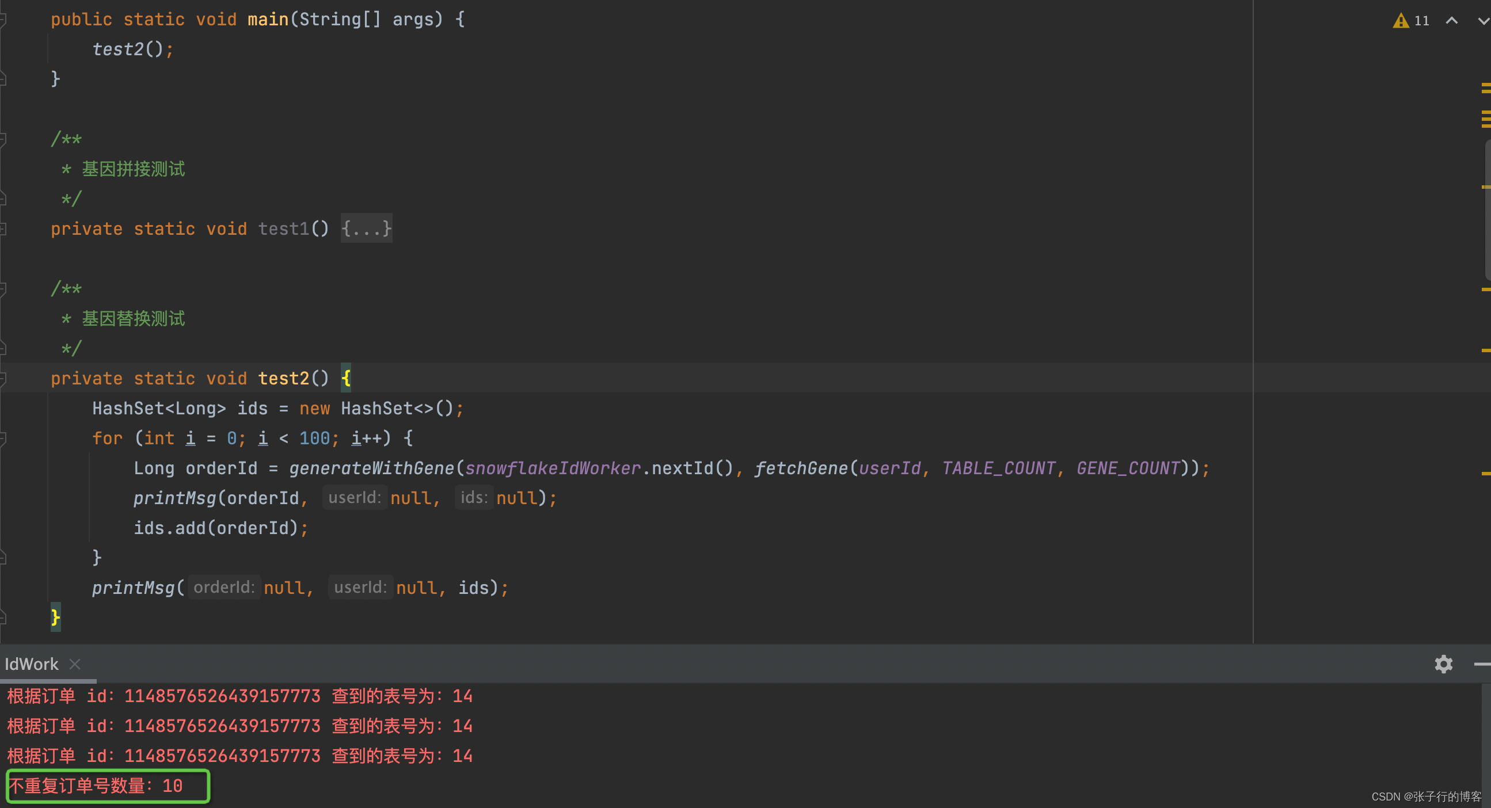Screen dimensions: 1491x808
Task: Select the IdWork console tab
Action: pos(32,664)
